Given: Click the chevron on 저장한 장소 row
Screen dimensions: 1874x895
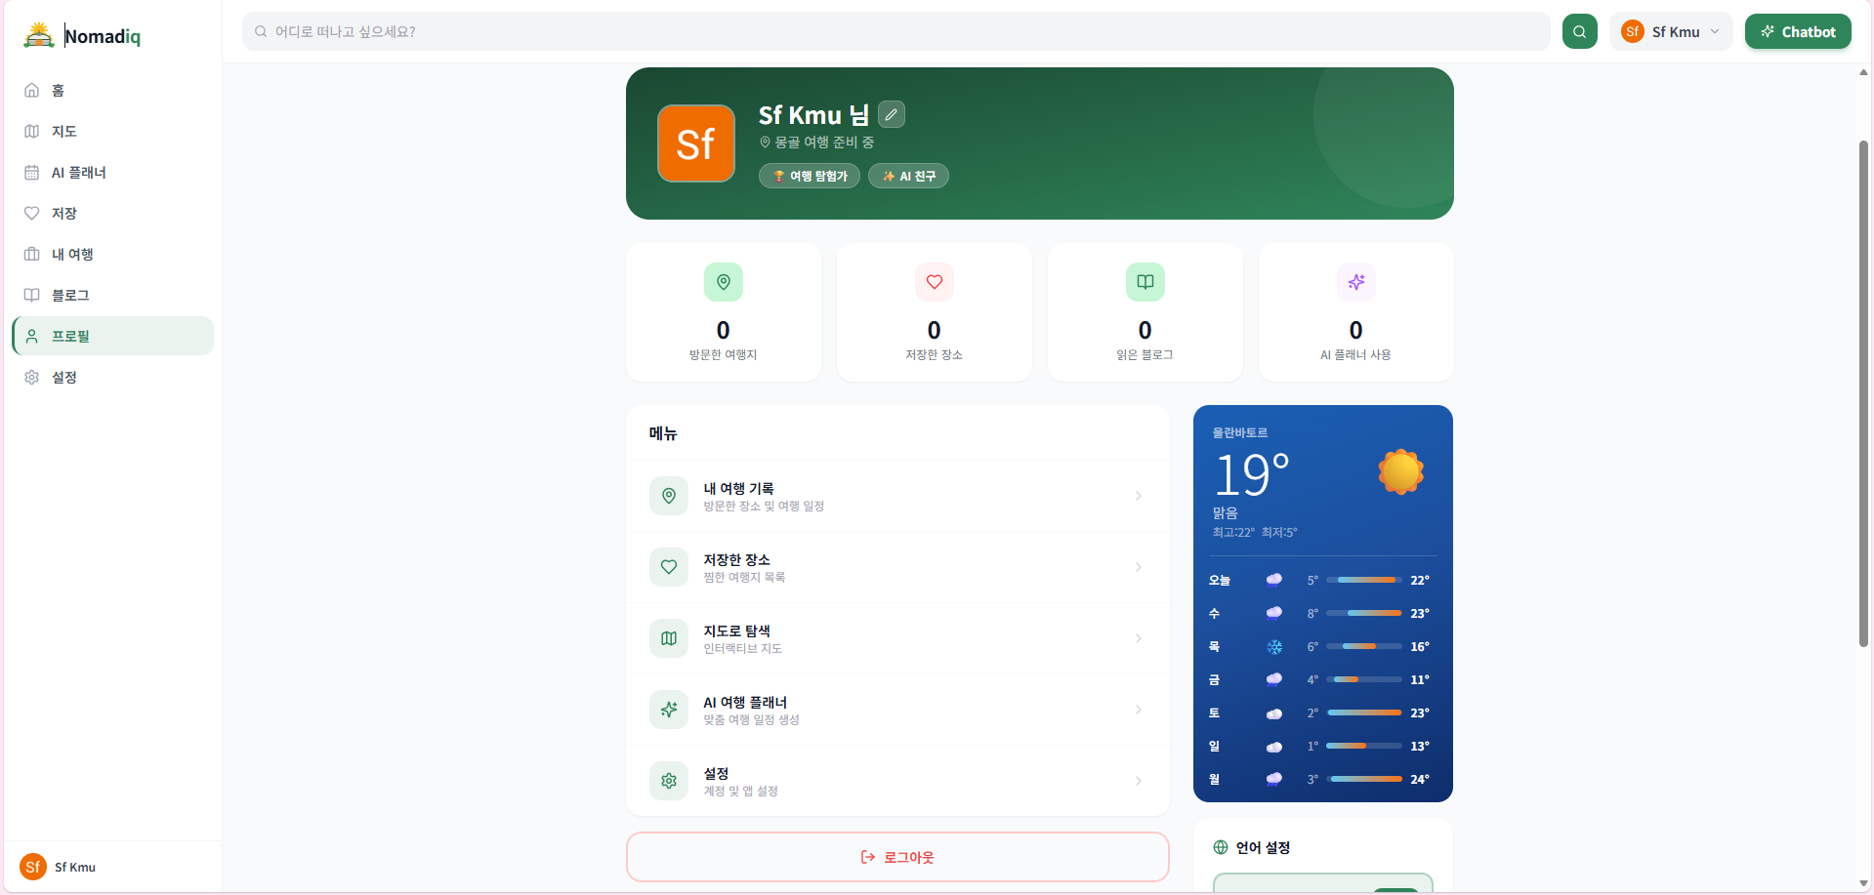Looking at the screenshot, I should pos(1139,567).
